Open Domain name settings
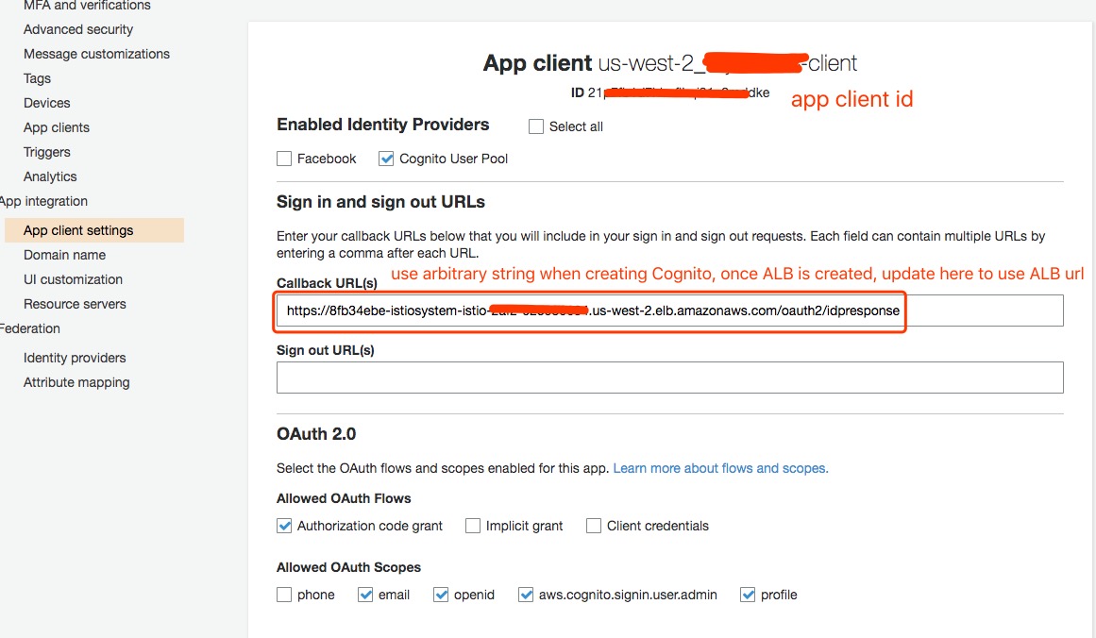 (x=65, y=255)
